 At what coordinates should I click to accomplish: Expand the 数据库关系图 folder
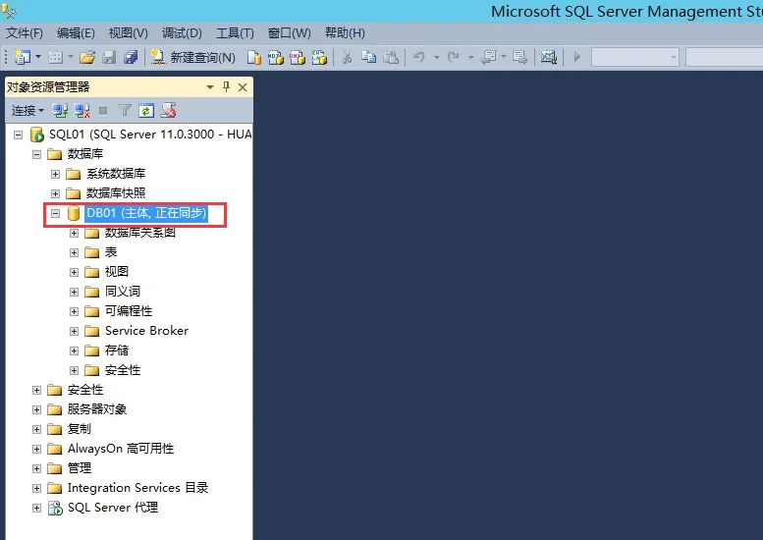pos(74,233)
